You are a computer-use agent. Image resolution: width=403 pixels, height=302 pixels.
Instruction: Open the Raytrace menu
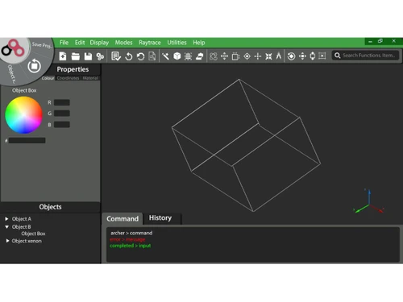pos(150,43)
